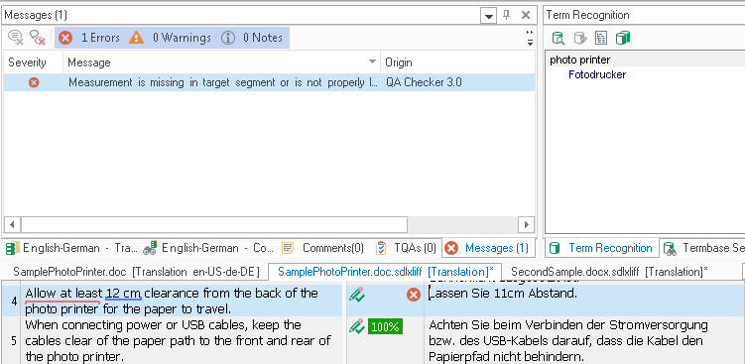Screen dimensions: 745x364
Task: Click the German target text of segment 5
Action: point(568,341)
